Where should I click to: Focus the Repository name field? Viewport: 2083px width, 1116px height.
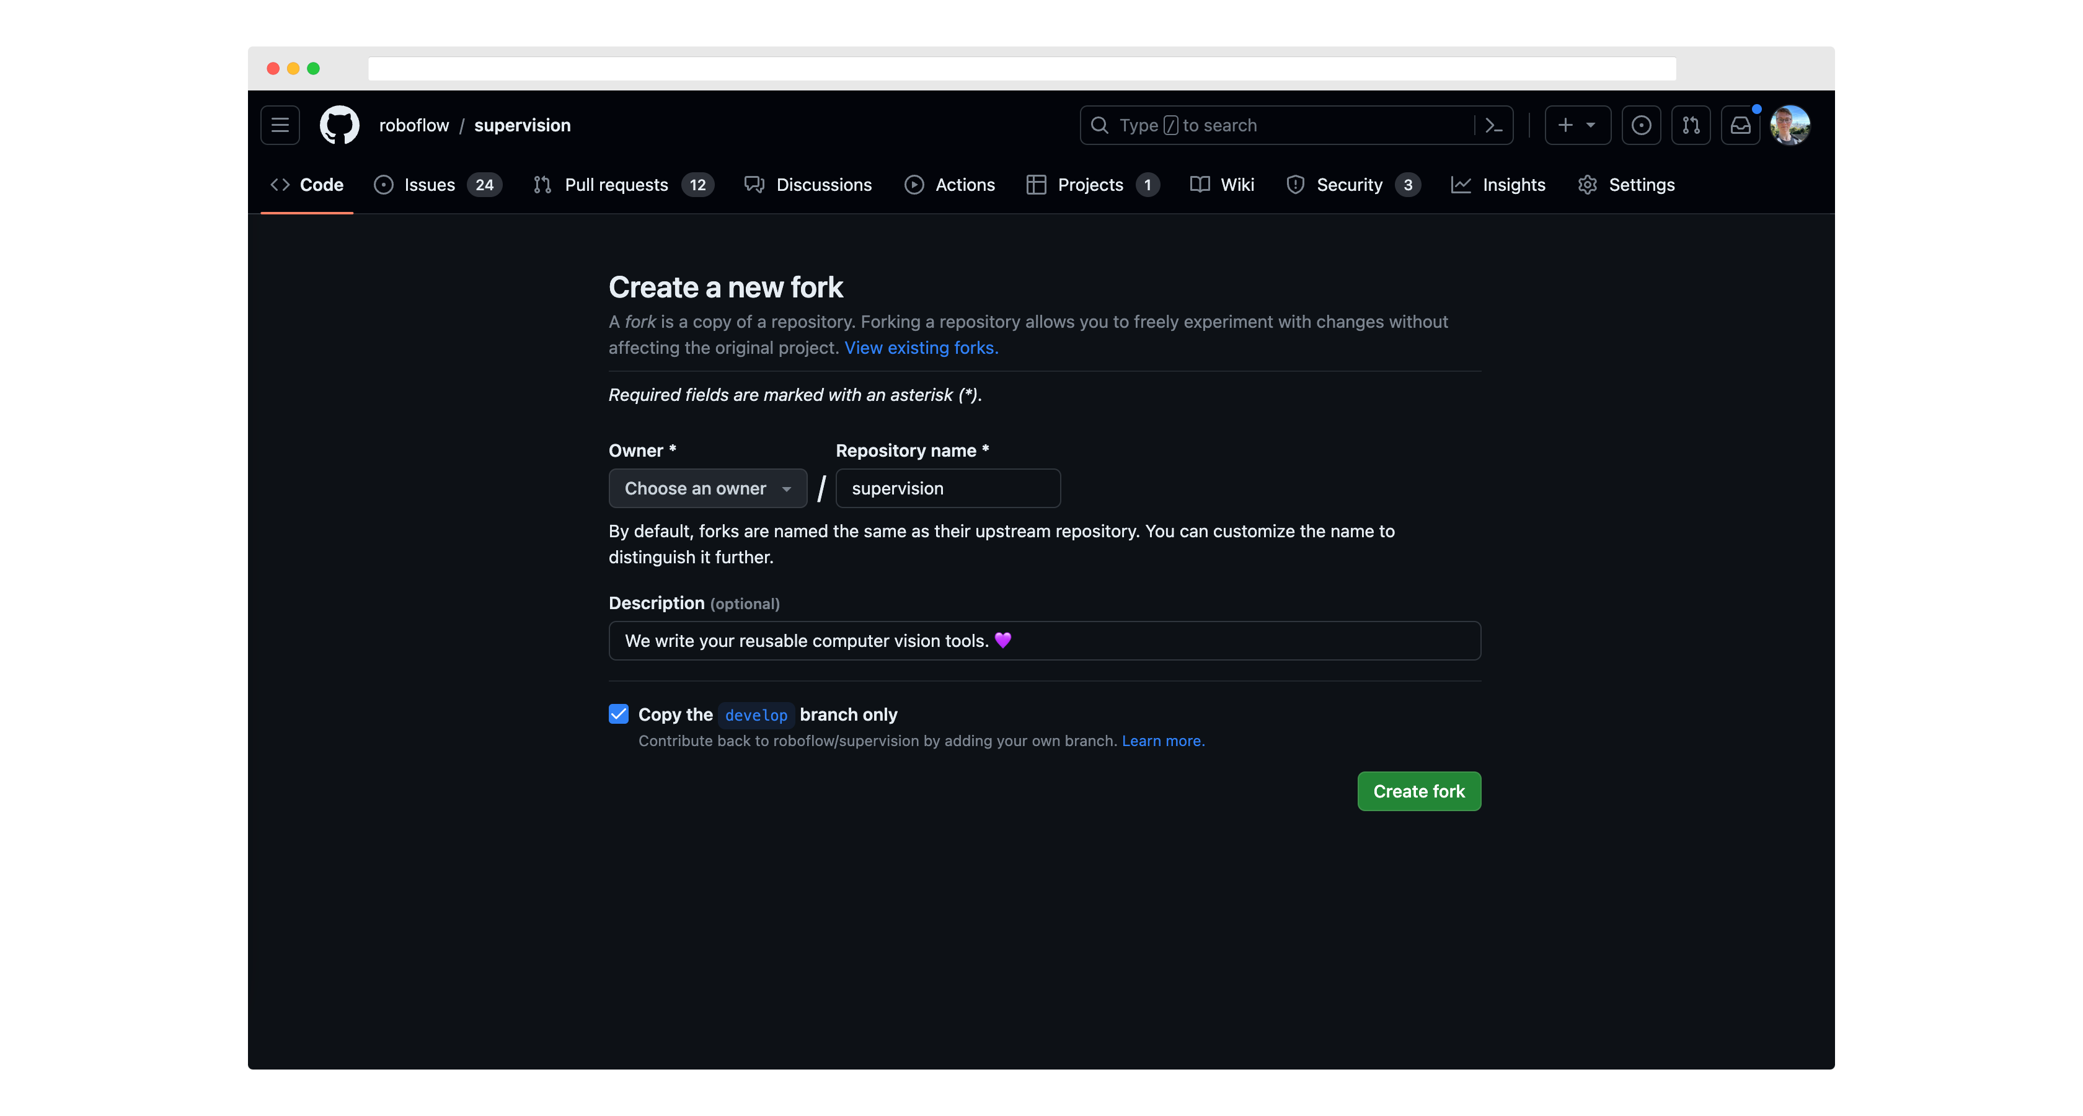click(948, 488)
